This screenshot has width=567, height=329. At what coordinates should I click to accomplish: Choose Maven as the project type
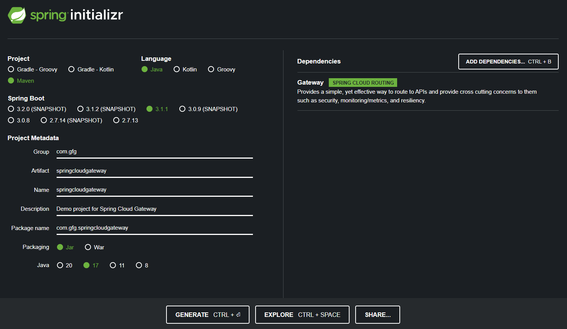point(21,81)
